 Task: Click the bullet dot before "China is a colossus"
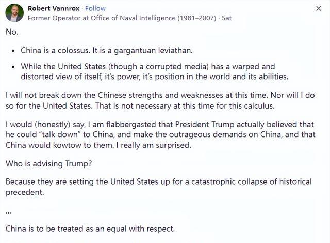tap(12, 51)
